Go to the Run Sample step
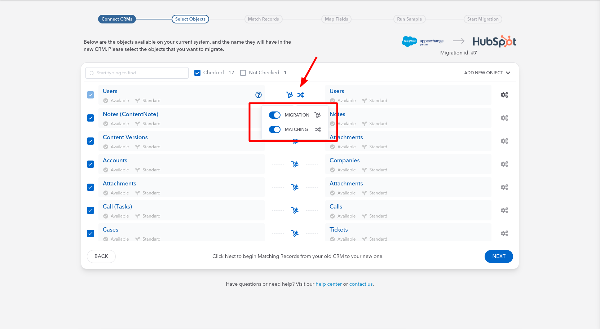Screen dimensions: 600x329 (x=409, y=19)
